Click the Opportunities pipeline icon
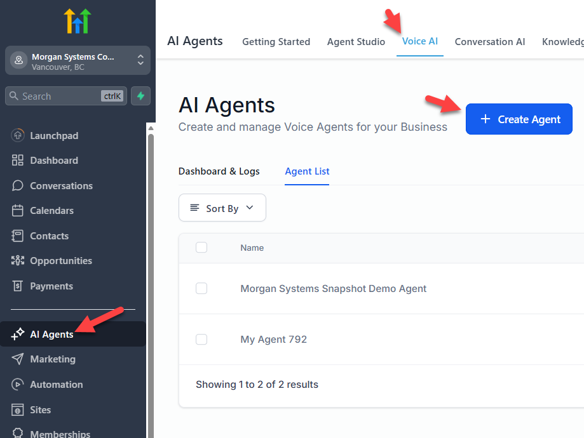 tap(18, 260)
